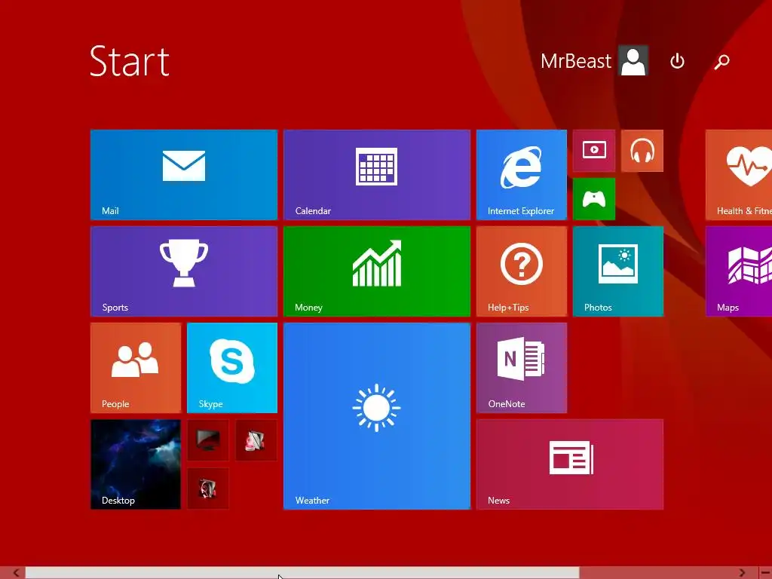Open the Money tile
This screenshot has width=772, height=579.
[377, 271]
